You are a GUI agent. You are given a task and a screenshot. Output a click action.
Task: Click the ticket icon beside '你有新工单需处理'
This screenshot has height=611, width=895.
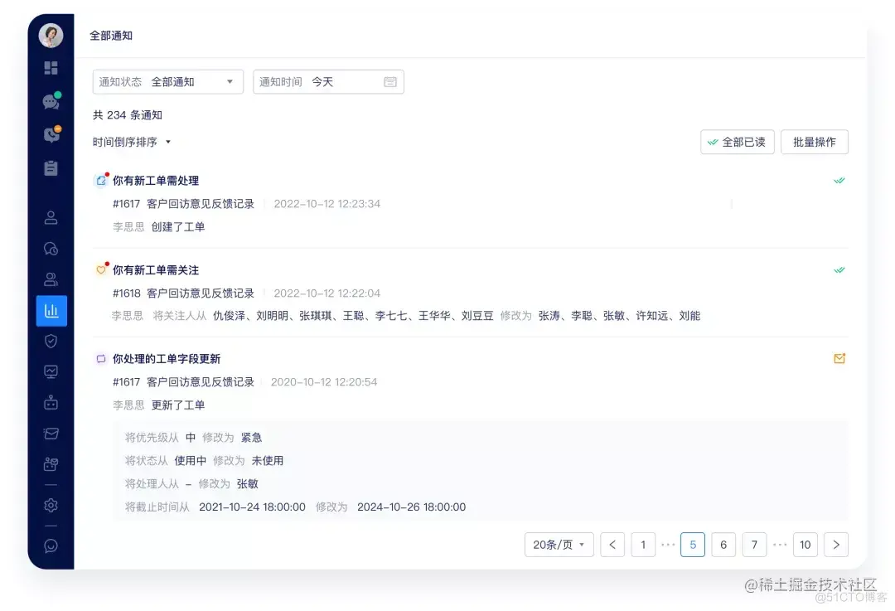click(x=101, y=181)
